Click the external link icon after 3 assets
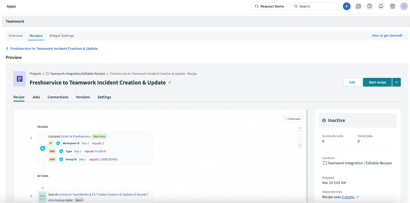Viewport: 410px width, 203px height. [357, 197]
